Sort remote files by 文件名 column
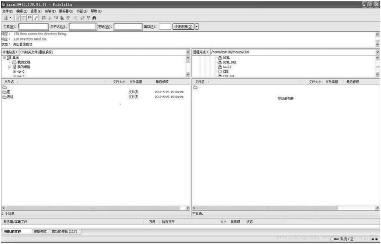This screenshot has width=381, height=244. click(x=247, y=82)
